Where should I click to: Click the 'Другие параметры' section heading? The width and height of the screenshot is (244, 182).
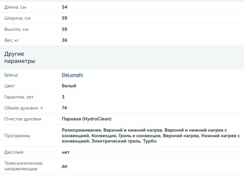click(20, 58)
